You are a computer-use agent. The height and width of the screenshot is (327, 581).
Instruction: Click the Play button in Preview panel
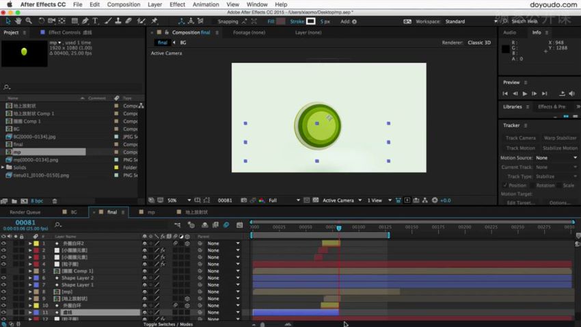pyautogui.click(x=525, y=93)
